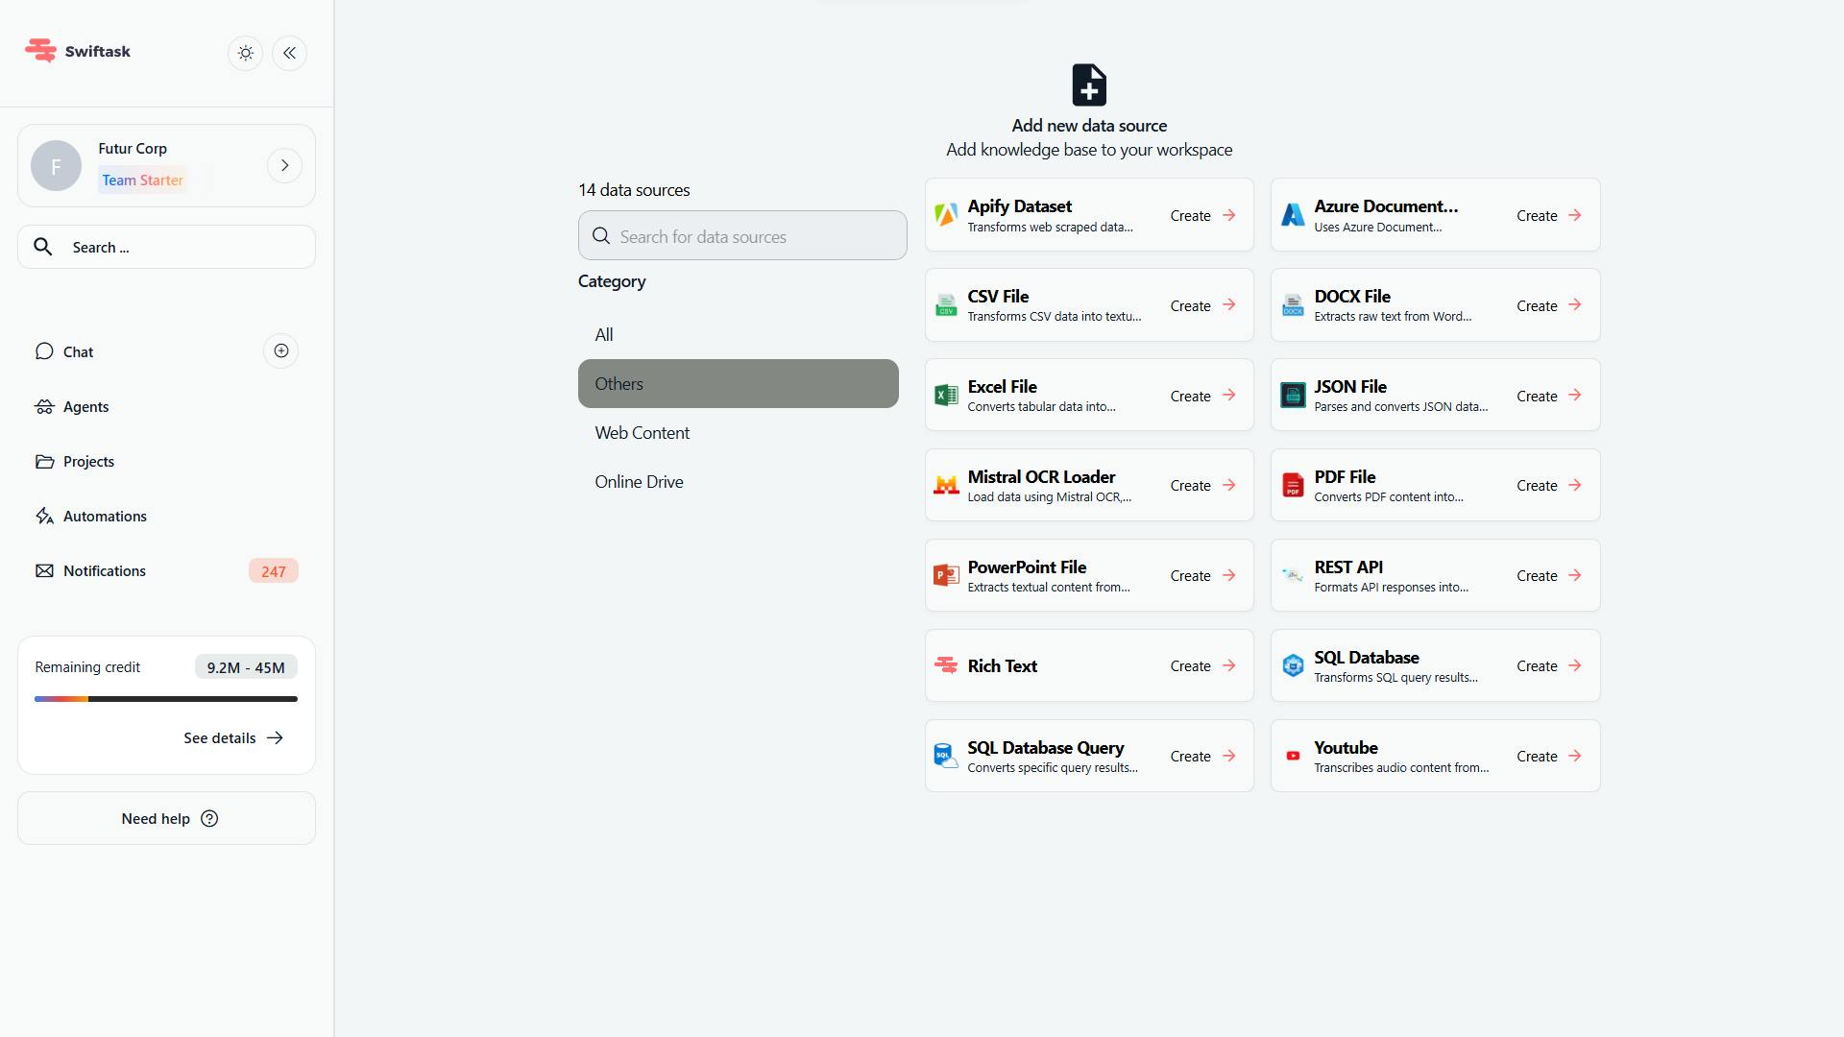Click the Youtube source icon
The width and height of the screenshot is (1844, 1037).
1293,757
